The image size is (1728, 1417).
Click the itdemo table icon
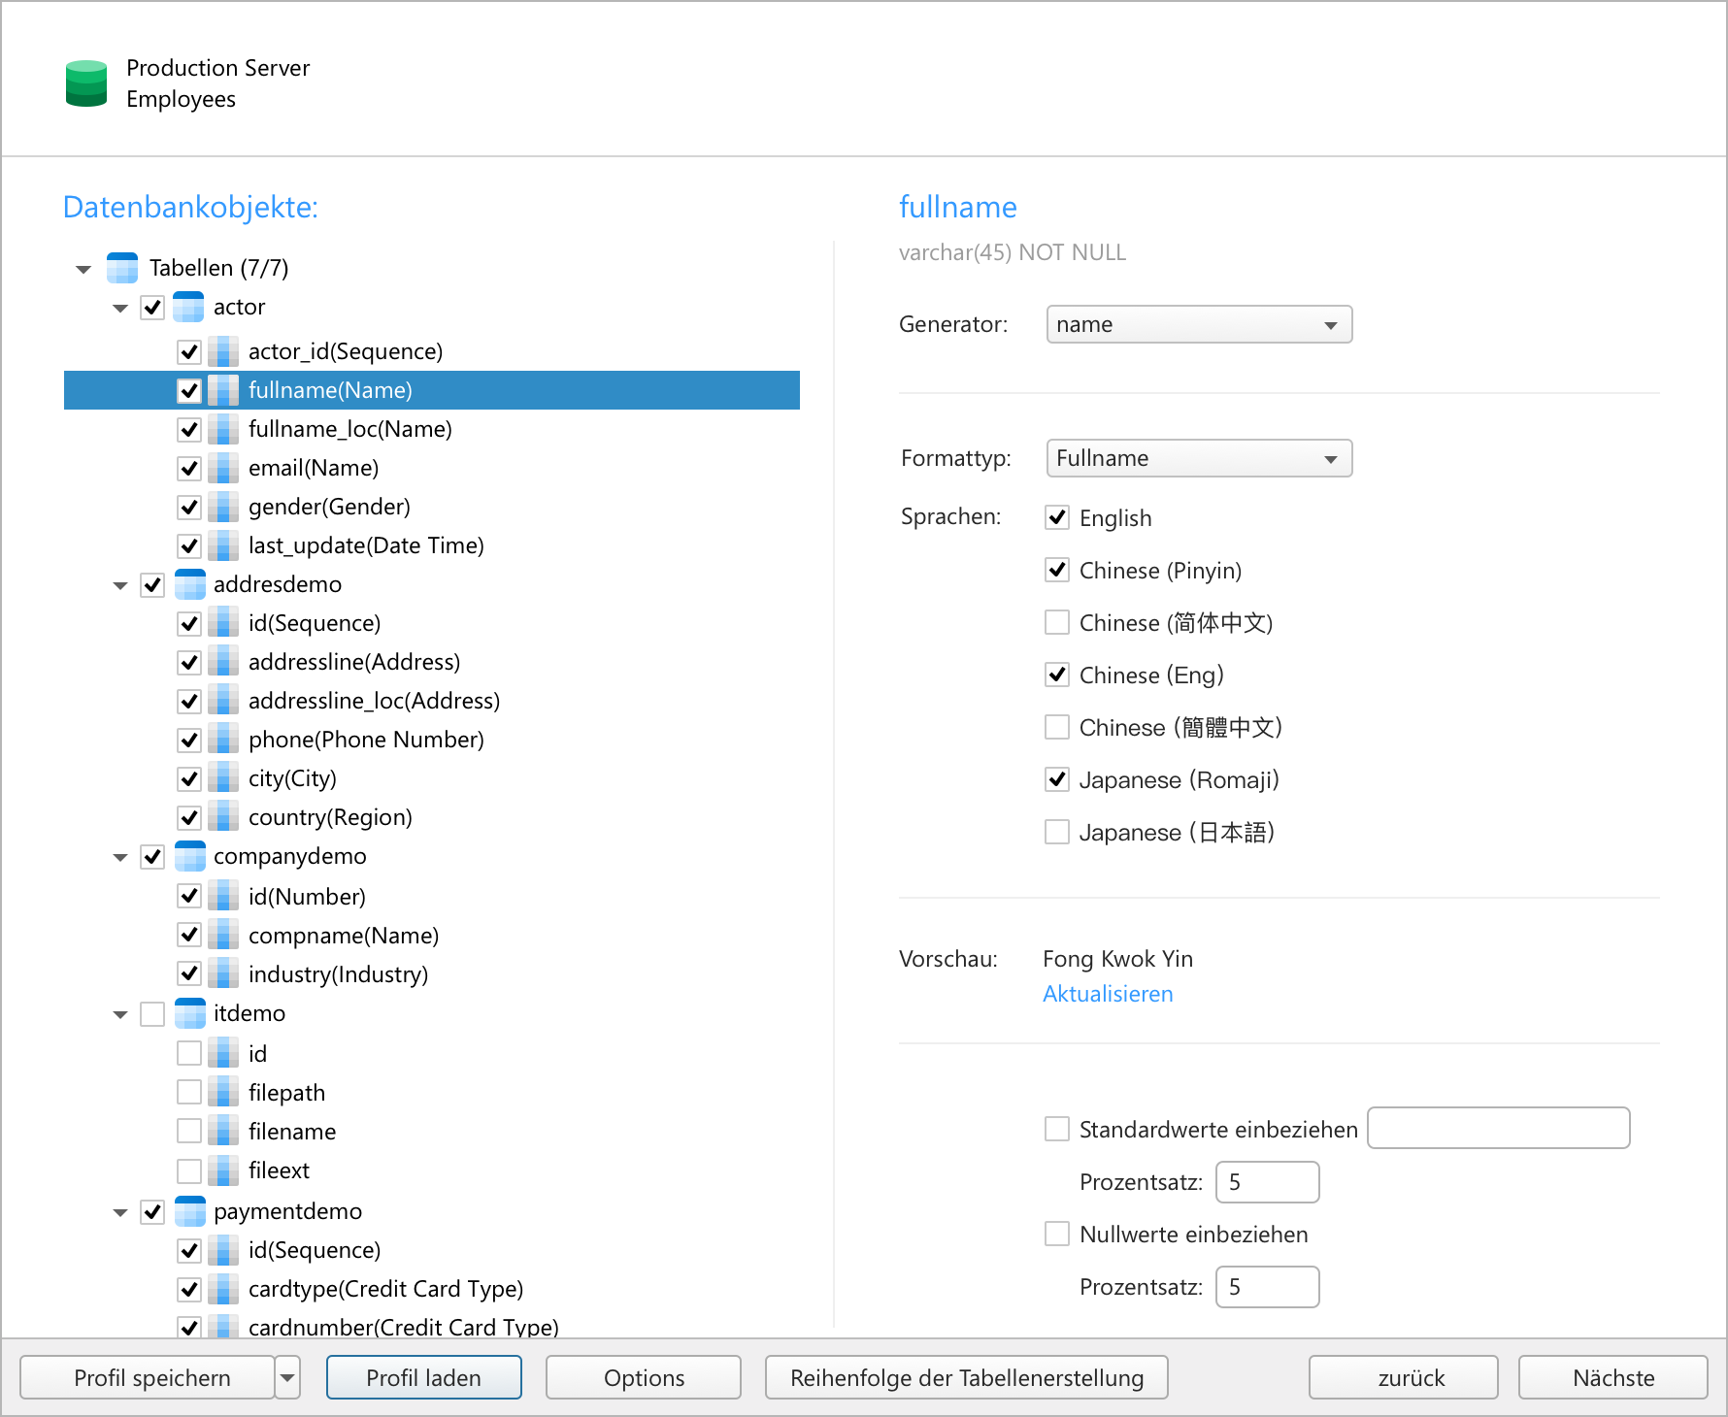[189, 1013]
